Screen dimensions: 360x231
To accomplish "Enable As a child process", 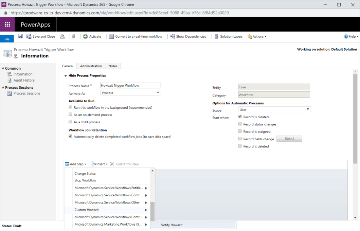I will (70, 122).
